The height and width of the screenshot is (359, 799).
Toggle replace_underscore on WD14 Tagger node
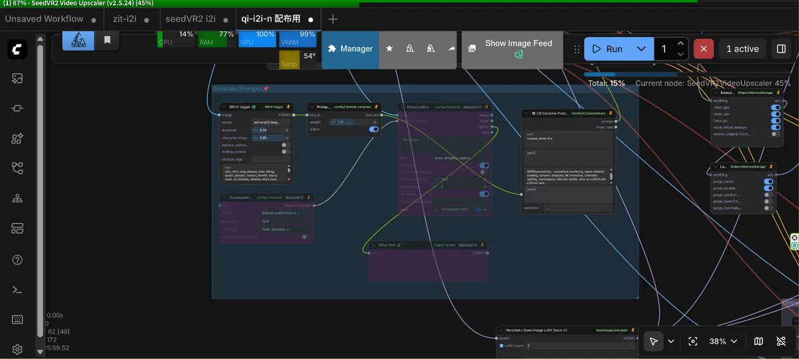coord(286,145)
